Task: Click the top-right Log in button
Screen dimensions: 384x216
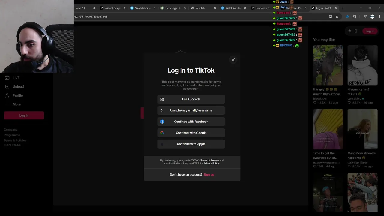Action: (370, 31)
